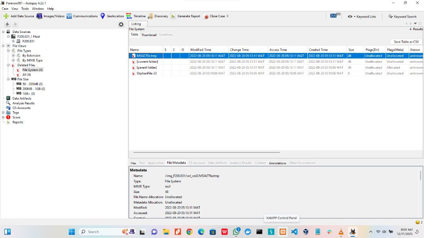Expand F200.E01 image node
The image size is (424, 238).
pos(13,41)
